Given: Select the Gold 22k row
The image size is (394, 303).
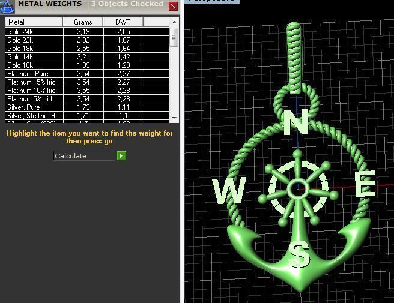Looking at the screenshot, I should [x=86, y=40].
